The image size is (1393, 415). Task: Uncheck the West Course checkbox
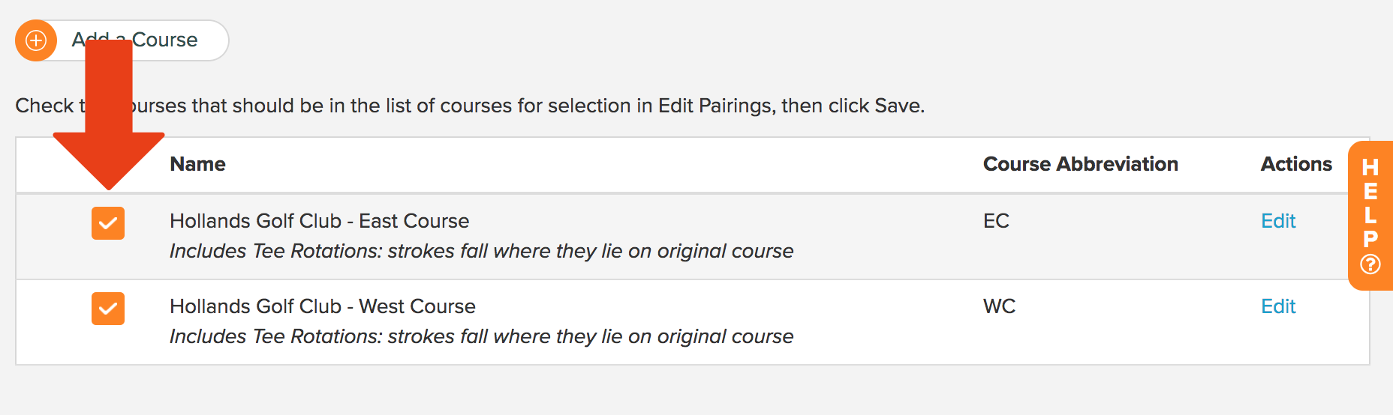108,309
